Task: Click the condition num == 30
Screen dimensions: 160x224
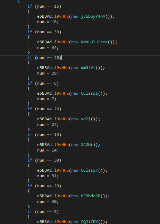Action: (48, 160)
